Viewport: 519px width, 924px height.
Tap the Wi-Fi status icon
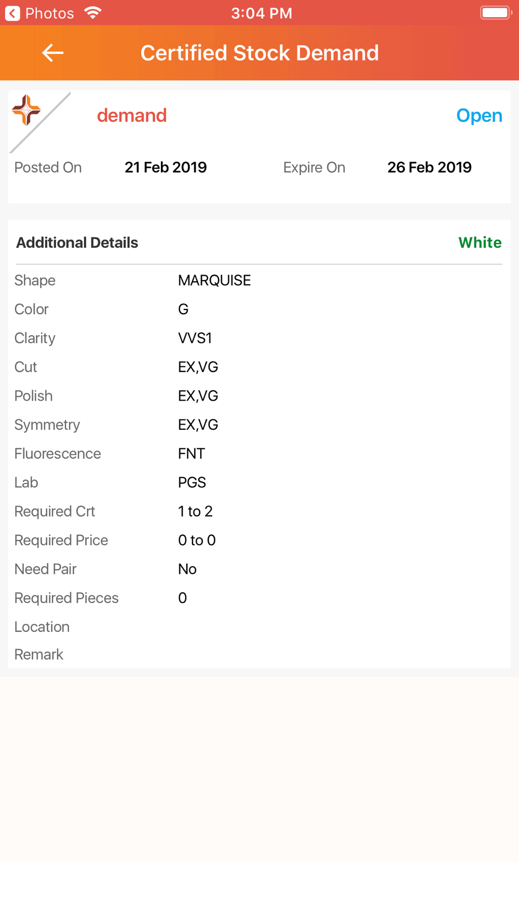[x=93, y=12]
